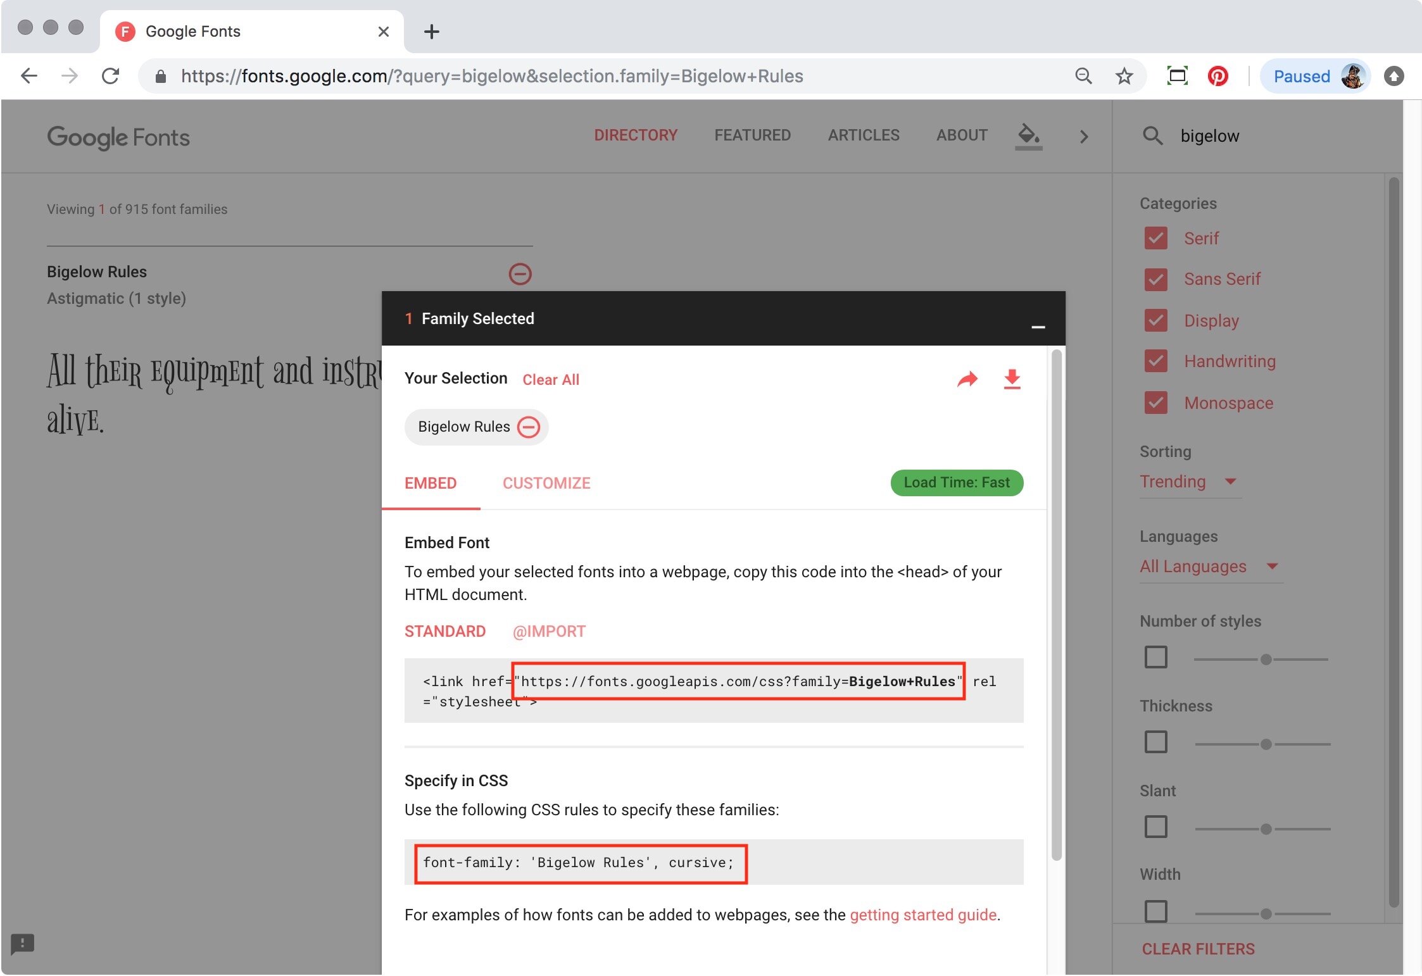1422x976 pixels.
Task: Click the Clear All link
Action: (550, 380)
